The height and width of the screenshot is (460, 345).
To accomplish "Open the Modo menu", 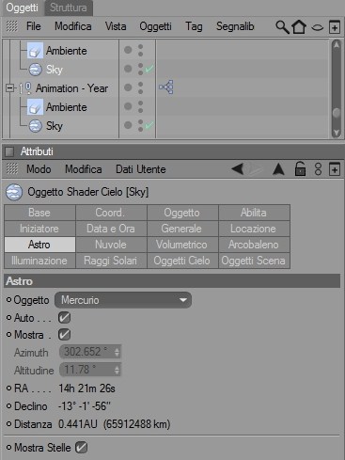I will click(x=39, y=169).
